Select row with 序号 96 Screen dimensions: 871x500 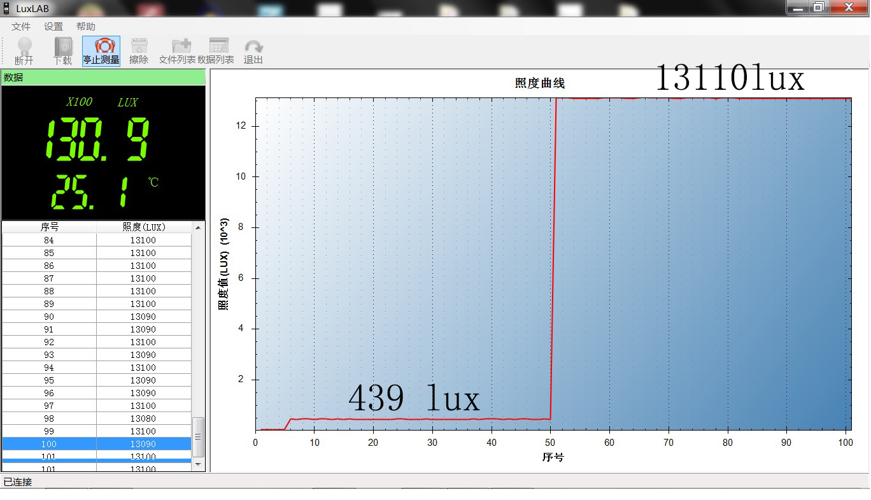[x=97, y=393]
